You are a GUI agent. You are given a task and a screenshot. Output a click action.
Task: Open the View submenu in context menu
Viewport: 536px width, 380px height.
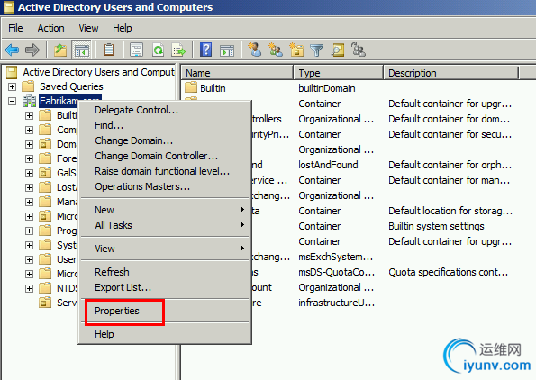tap(165, 249)
